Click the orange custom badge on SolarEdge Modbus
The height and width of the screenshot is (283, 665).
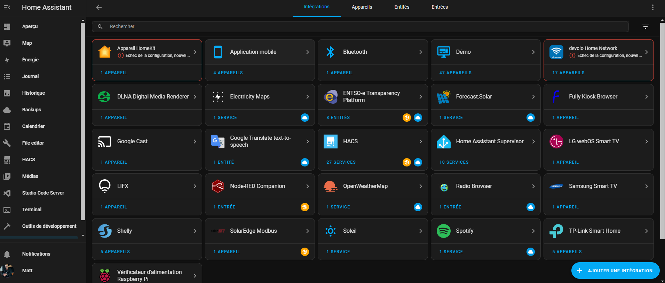click(x=305, y=252)
